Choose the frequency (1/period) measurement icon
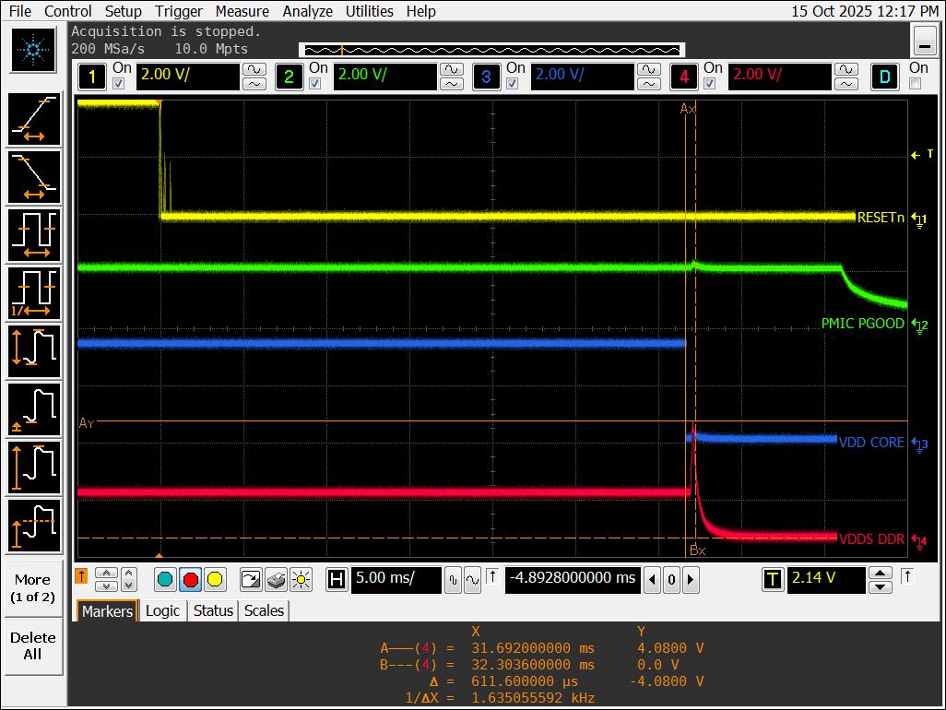The height and width of the screenshot is (710, 946). [x=34, y=292]
